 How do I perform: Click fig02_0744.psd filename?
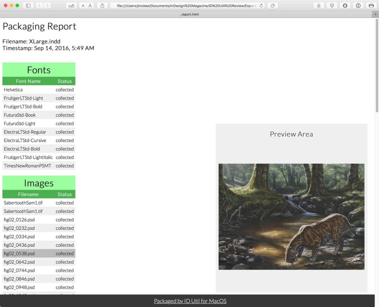tap(19, 270)
